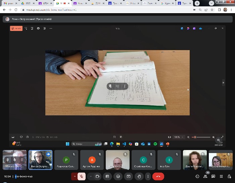Image resolution: width=235 pixels, height=183 pixels.
Task: Click the present screen icon
Action: coord(128,176)
